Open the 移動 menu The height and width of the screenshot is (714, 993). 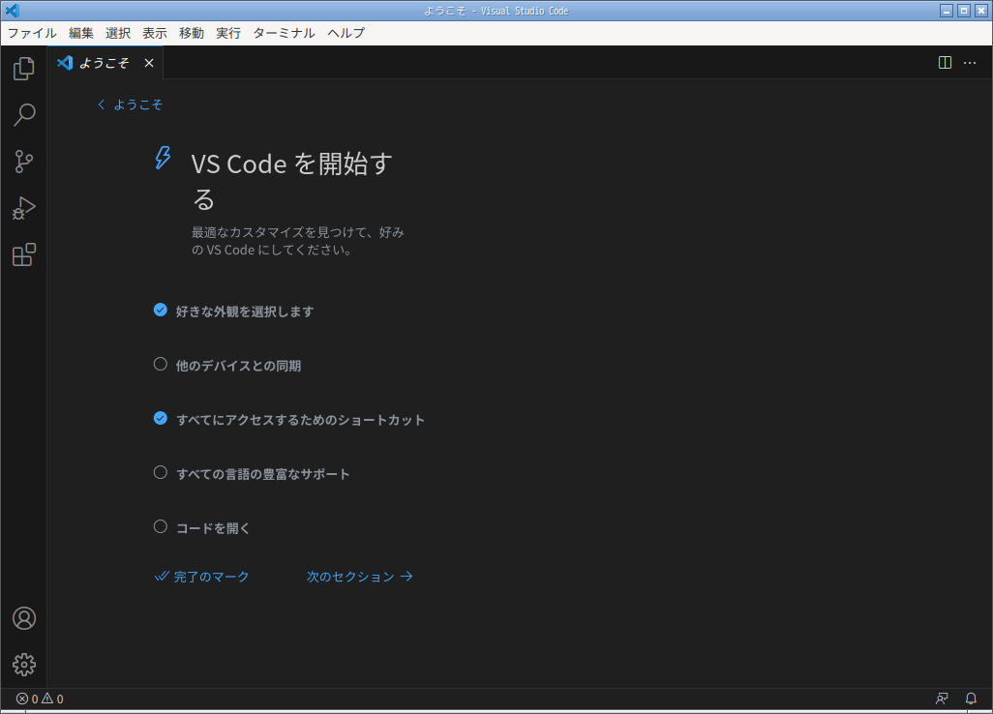(192, 33)
